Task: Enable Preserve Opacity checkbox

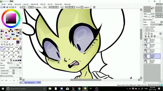Action: (x=144, y=27)
